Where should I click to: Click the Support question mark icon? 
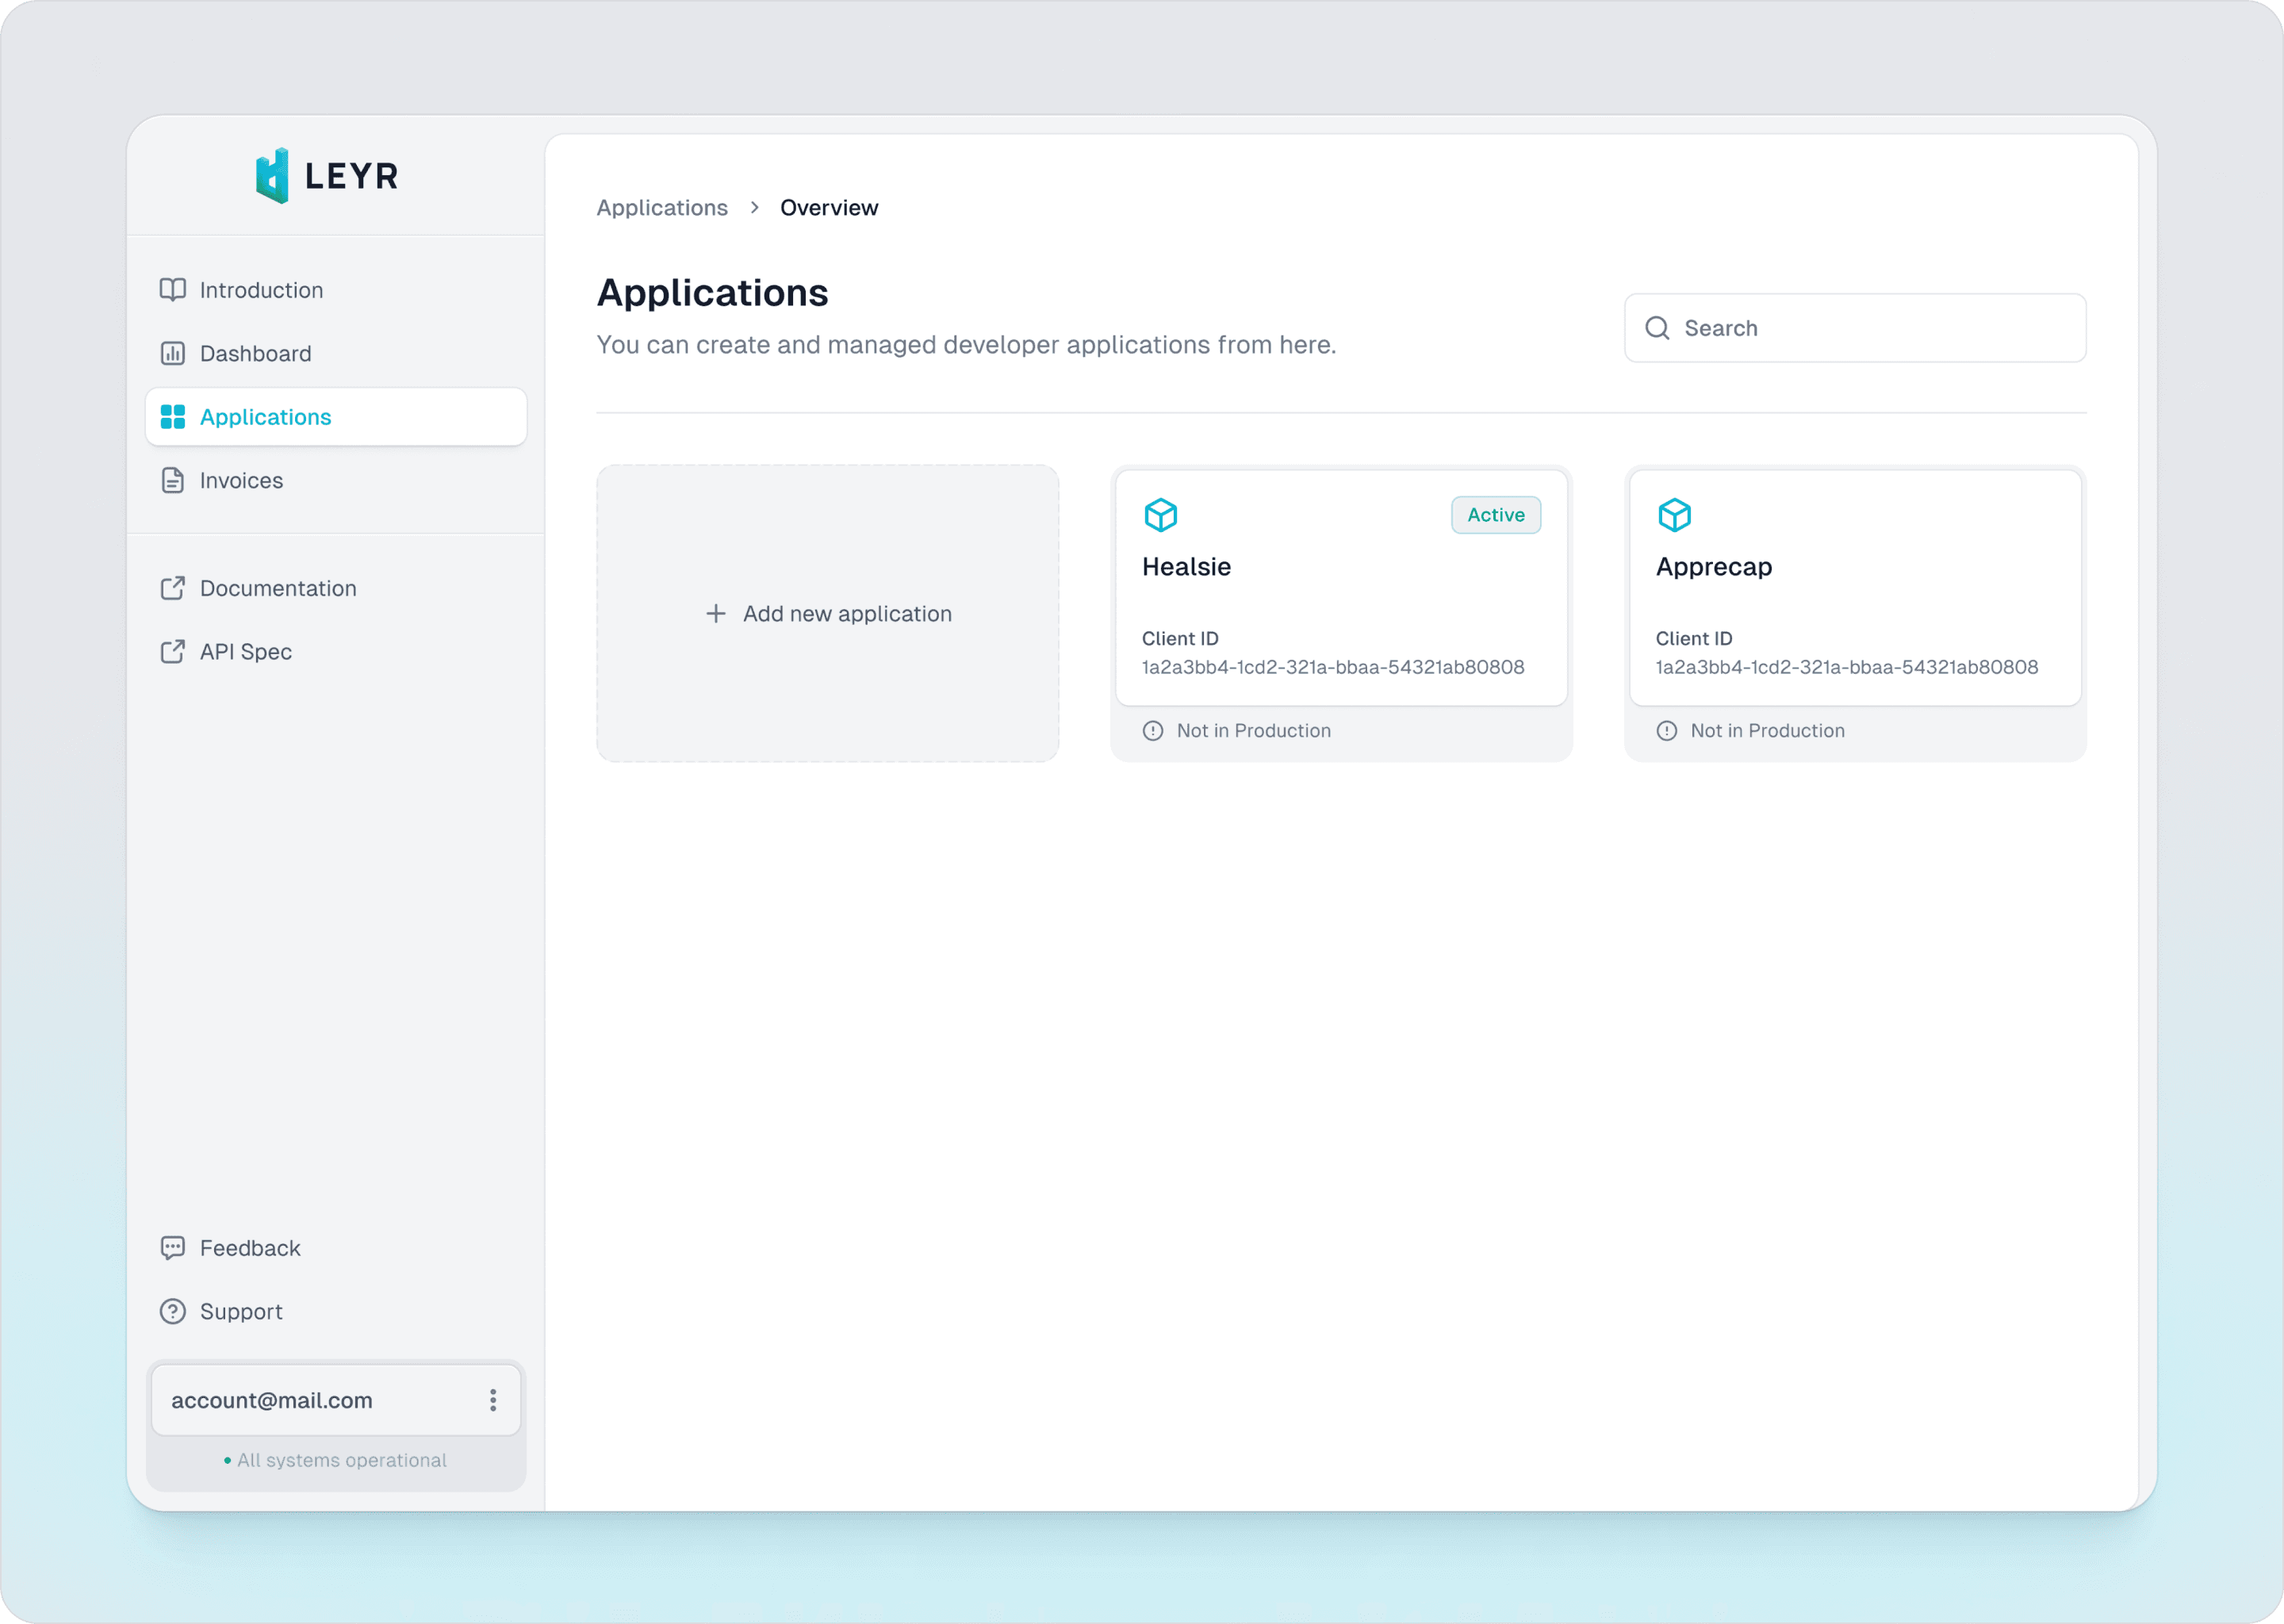173,1311
